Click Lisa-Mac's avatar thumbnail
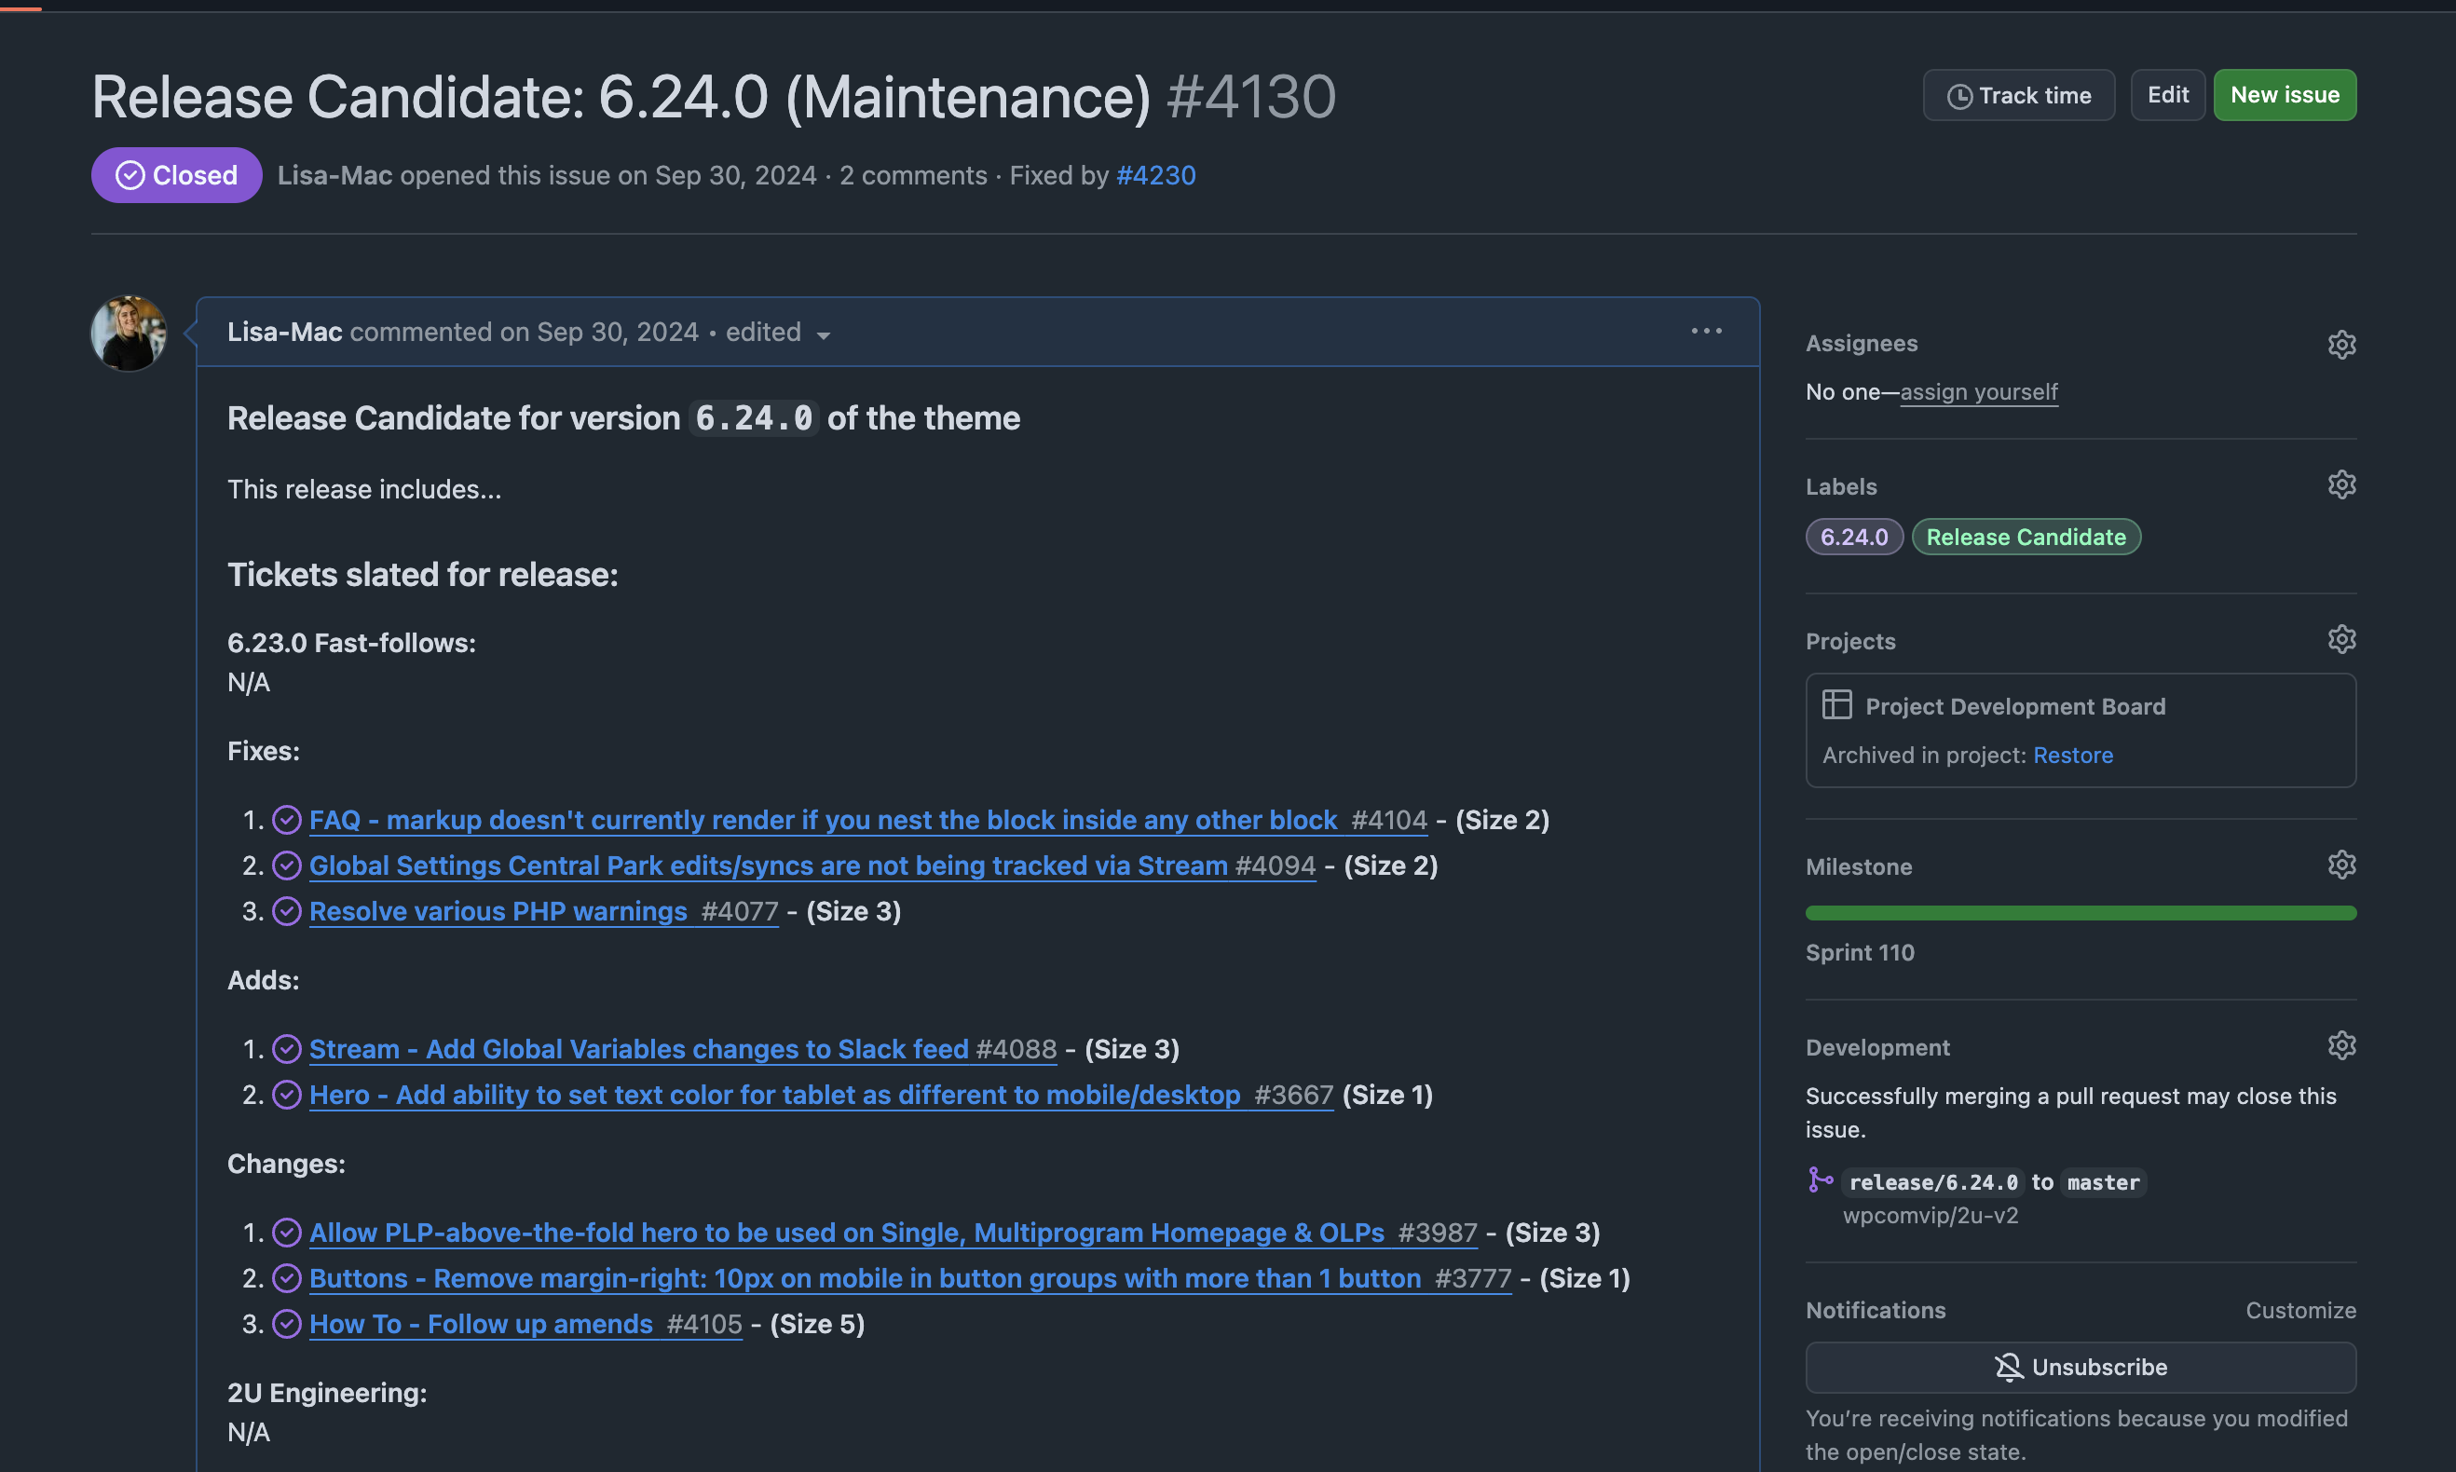The height and width of the screenshot is (1472, 2456). point(129,334)
